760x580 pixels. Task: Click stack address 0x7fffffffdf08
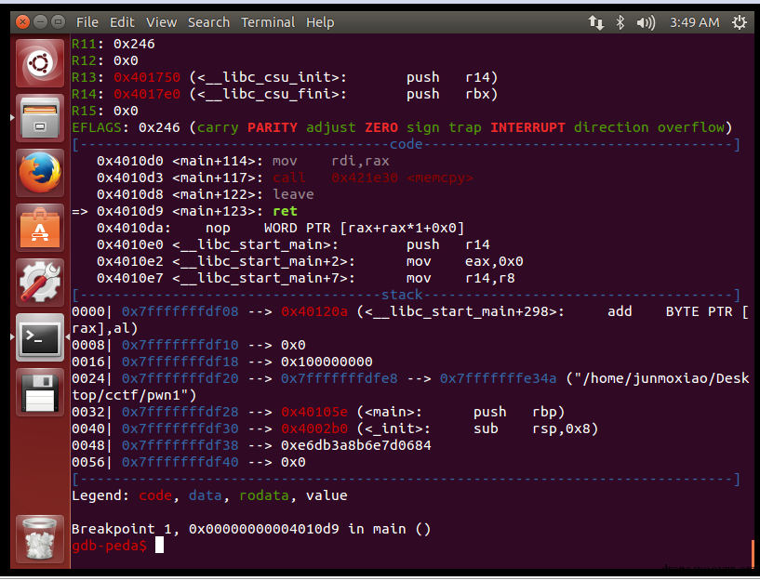pos(180,311)
